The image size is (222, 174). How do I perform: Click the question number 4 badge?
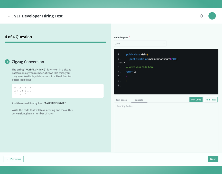coord(7,62)
